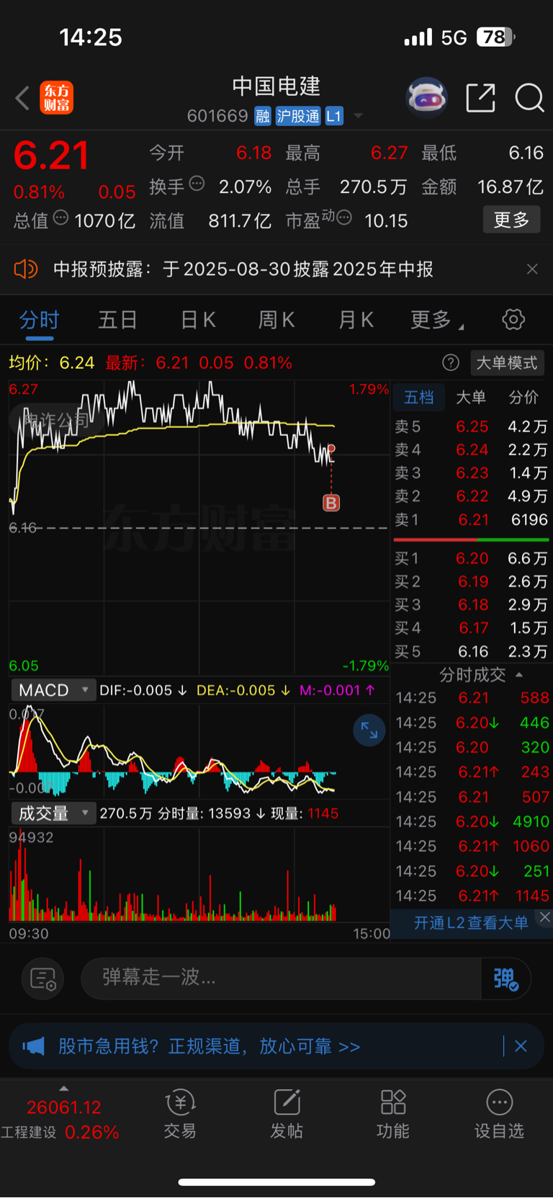Open the search magnifier icon
This screenshot has width=553, height=1198.
point(529,98)
